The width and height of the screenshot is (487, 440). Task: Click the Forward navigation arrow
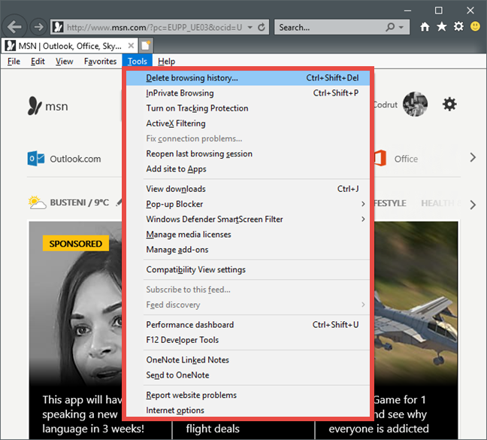[38, 27]
